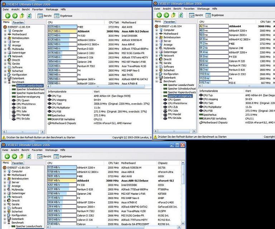Click Ergebnisse toolbar button in top-right window

(215, 15)
